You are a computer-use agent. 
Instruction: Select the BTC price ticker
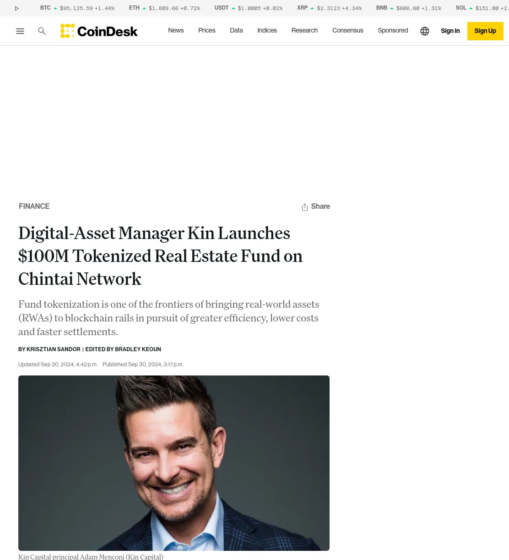pos(77,8)
